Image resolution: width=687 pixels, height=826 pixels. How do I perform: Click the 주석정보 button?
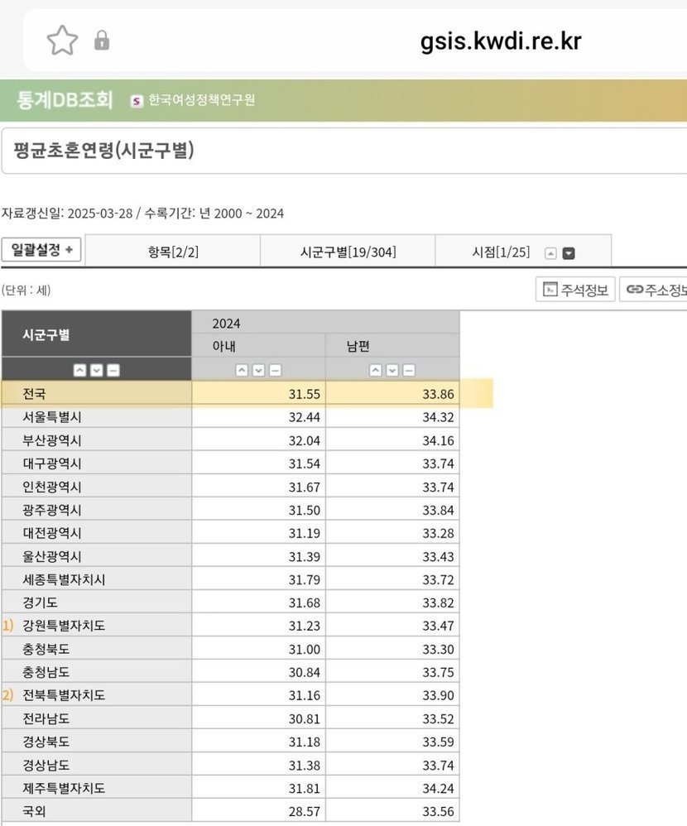click(x=575, y=290)
